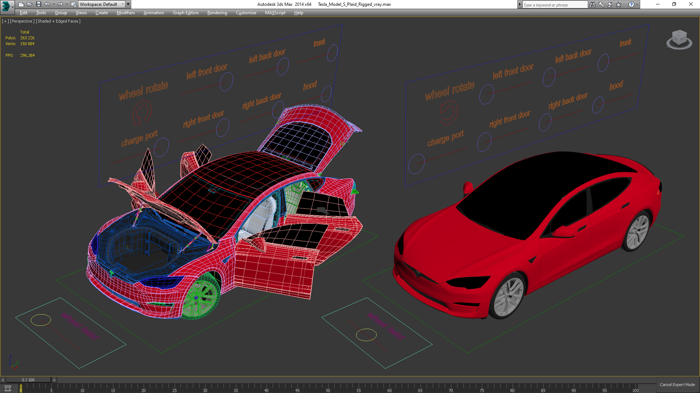Expand the InfoCenter search arrow
This screenshot has width=700, height=393.
520,4
